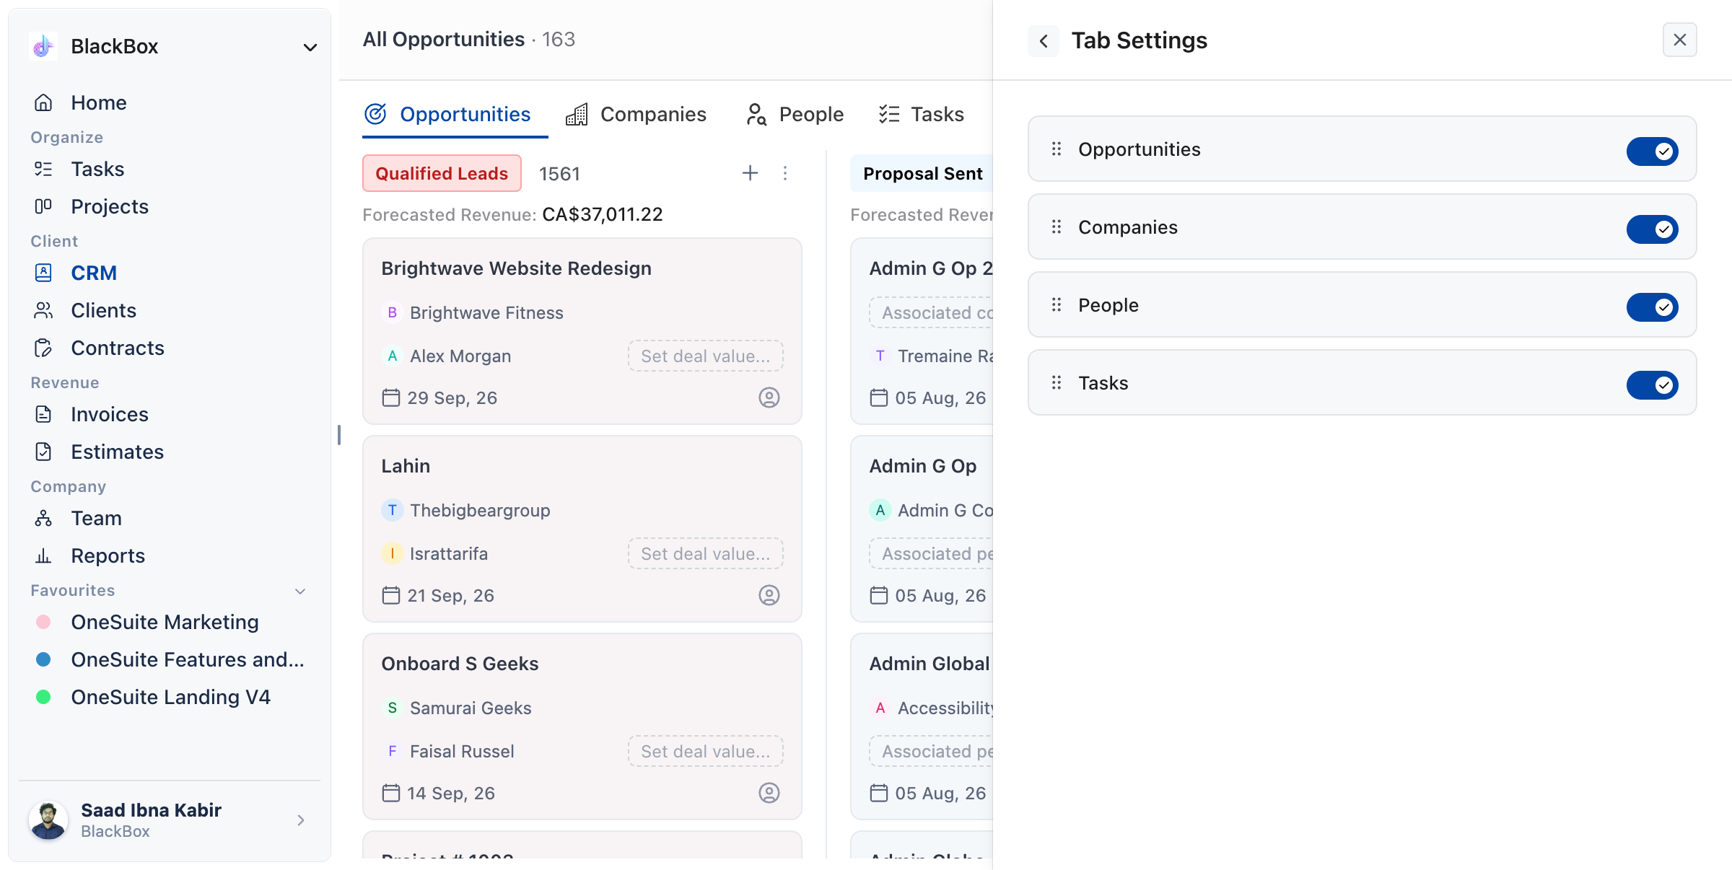
Task: Open OneSuite Features and... favourite
Action: (188, 659)
